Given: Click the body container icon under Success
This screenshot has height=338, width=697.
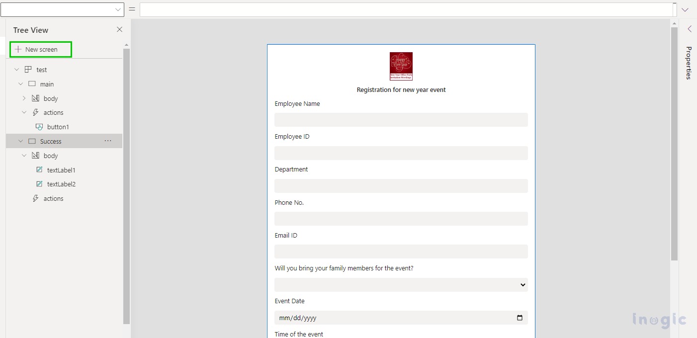Looking at the screenshot, I should [x=35, y=156].
